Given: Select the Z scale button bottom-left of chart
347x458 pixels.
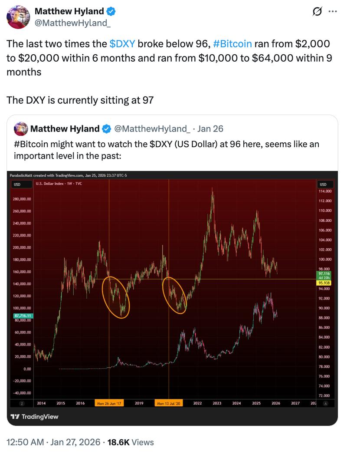Looking at the screenshot, I should coord(22,402).
